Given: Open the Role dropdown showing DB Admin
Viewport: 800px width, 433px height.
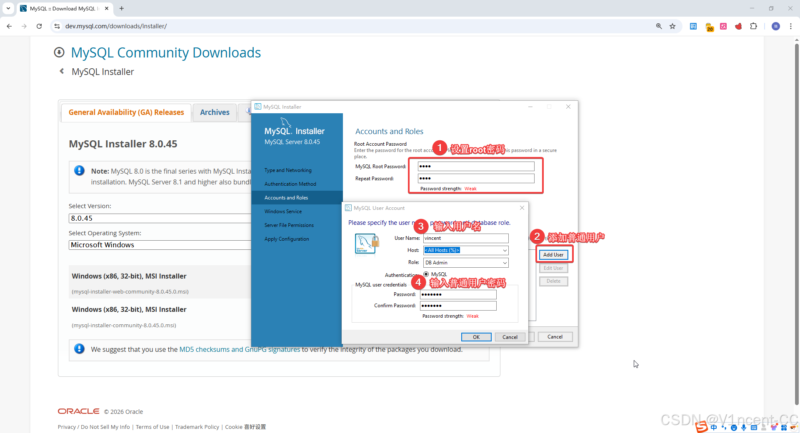Looking at the screenshot, I should tap(466, 263).
